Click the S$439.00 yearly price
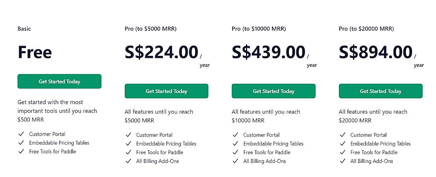This screenshot has height=177, width=436. pyautogui.click(x=268, y=52)
